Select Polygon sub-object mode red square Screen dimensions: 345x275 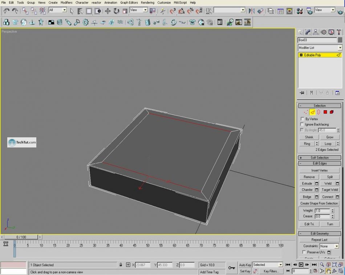[325, 112]
